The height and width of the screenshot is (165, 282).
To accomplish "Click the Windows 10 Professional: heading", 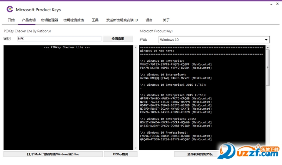I will click(x=167, y=133).
